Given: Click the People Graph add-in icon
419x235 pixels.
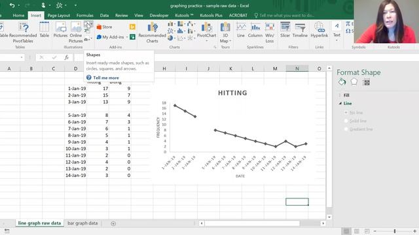Looking at the screenshot, I should pos(132,37).
